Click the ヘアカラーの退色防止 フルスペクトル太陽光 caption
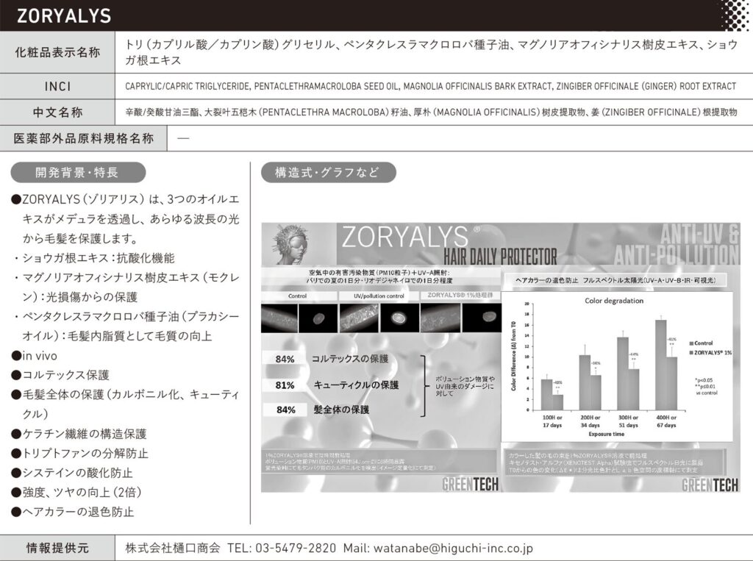 [x=615, y=281]
